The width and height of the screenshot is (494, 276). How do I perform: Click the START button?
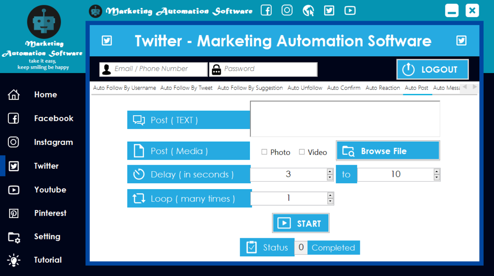coord(300,223)
